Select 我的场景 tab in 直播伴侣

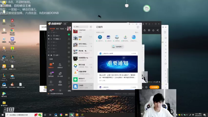52,29
